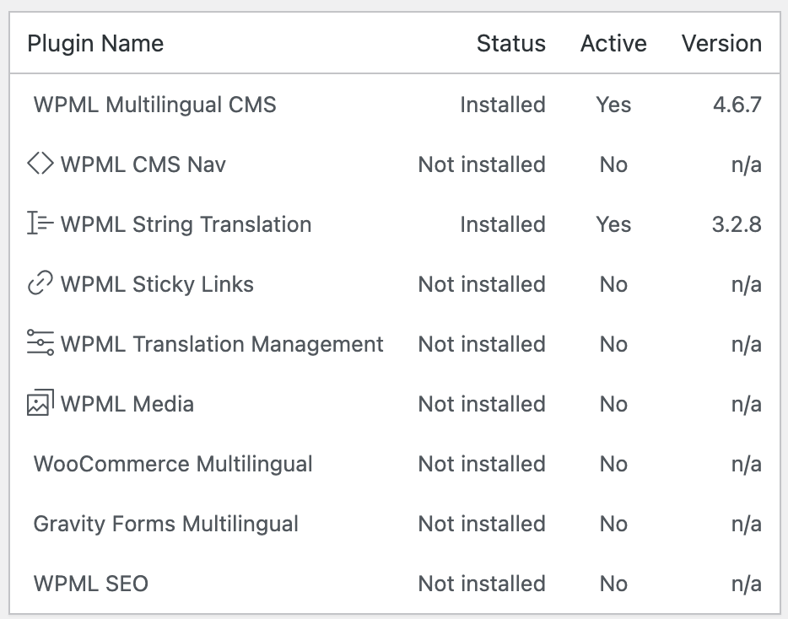Click the WPML Multilingual CMS plugin name
Viewport: 788px width, 619px height.
coord(154,105)
